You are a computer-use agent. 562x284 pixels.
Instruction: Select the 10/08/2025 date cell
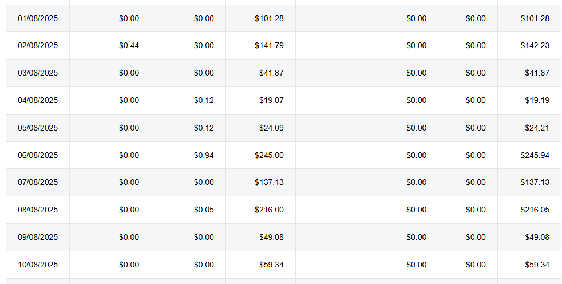[38, 265]
